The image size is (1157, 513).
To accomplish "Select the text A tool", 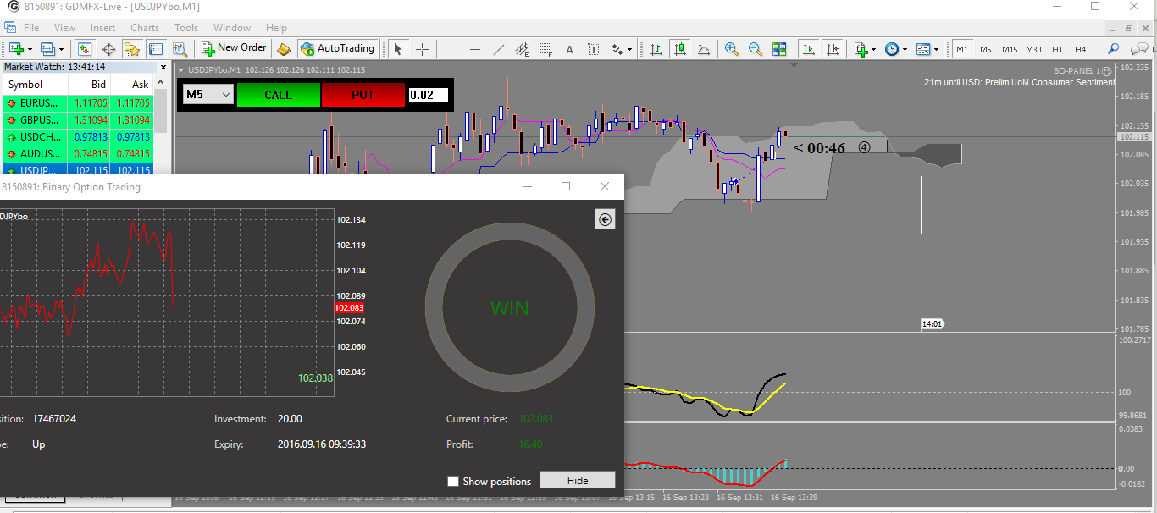I will click(569, 49).
